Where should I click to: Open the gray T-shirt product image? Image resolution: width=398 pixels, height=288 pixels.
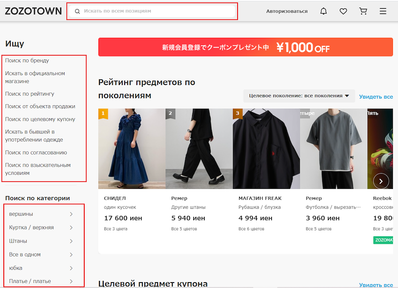[334, 149]
